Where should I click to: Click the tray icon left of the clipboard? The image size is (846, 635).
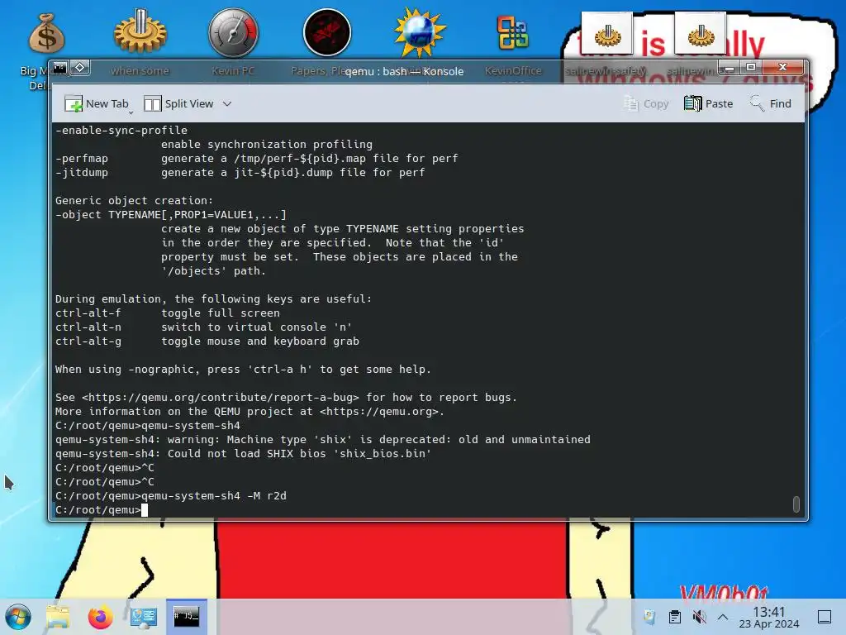649,617
